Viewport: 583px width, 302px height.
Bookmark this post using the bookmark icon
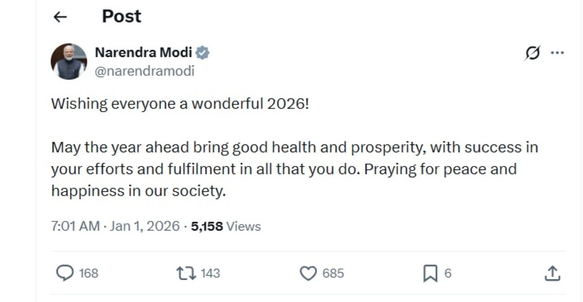click(430, 273)
